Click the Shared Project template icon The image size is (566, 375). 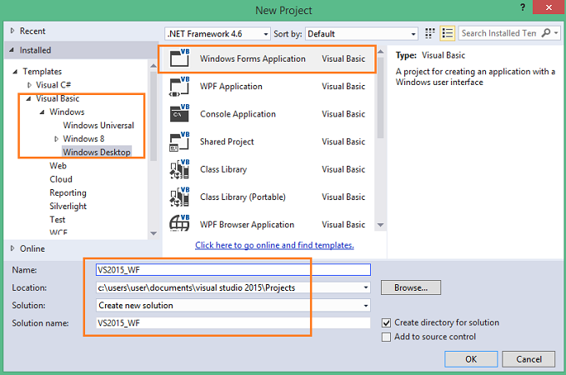click(179, 142)
